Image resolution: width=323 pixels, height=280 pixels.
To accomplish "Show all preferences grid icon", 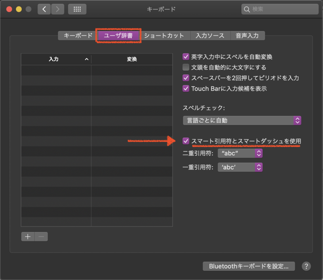I will point(77,9).
